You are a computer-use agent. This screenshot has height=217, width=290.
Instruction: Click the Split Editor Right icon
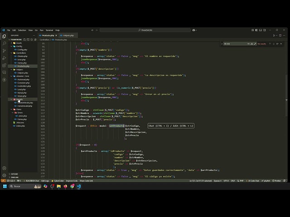(280, 35)
